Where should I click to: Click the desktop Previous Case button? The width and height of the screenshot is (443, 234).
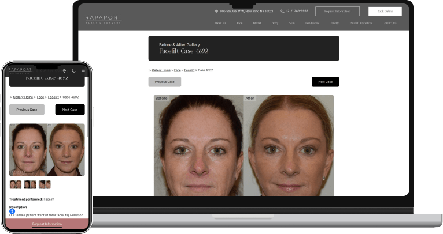pyautogui.click(x=164, y=82)
